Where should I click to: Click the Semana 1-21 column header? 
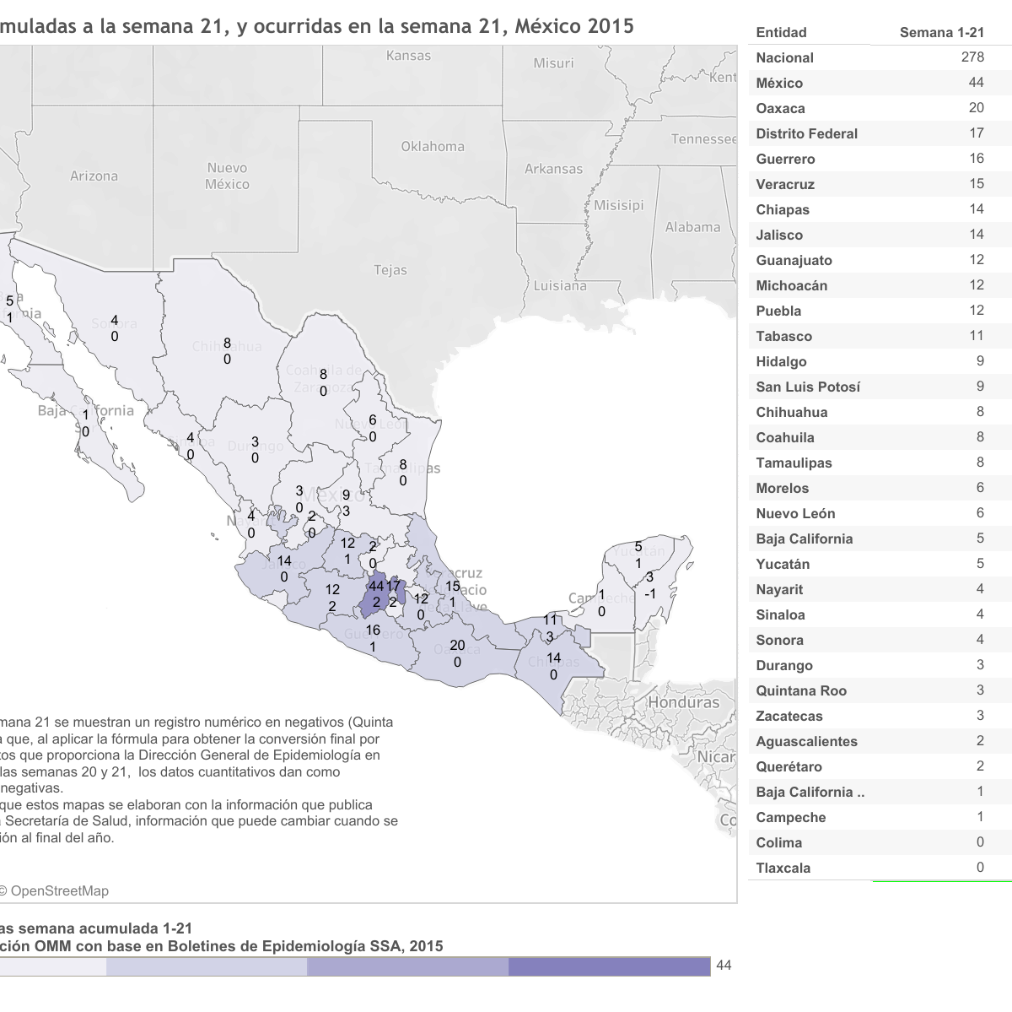click(941, 33)
